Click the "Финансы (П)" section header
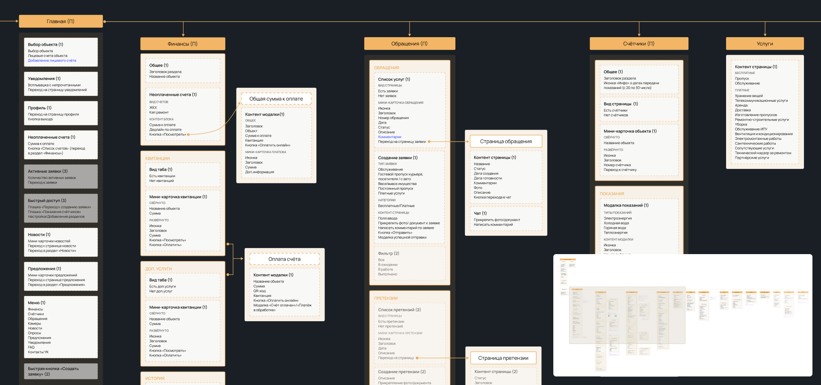The image size is (821, 385). [x=183, y=44]
